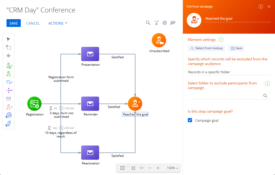
Task: Show info next to Element settings
Action: pyautogui.click(x=221, y=40)
